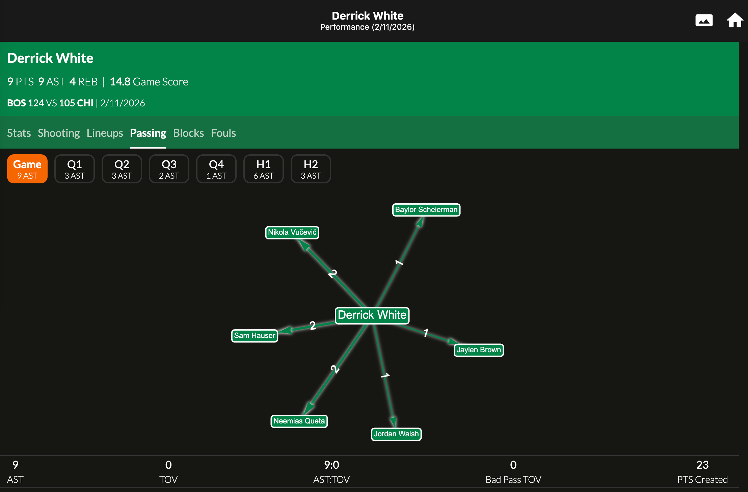This screenshot has height=492, width=748.
Task: Open the Fouls section
Action: click(x=223, y=133)
